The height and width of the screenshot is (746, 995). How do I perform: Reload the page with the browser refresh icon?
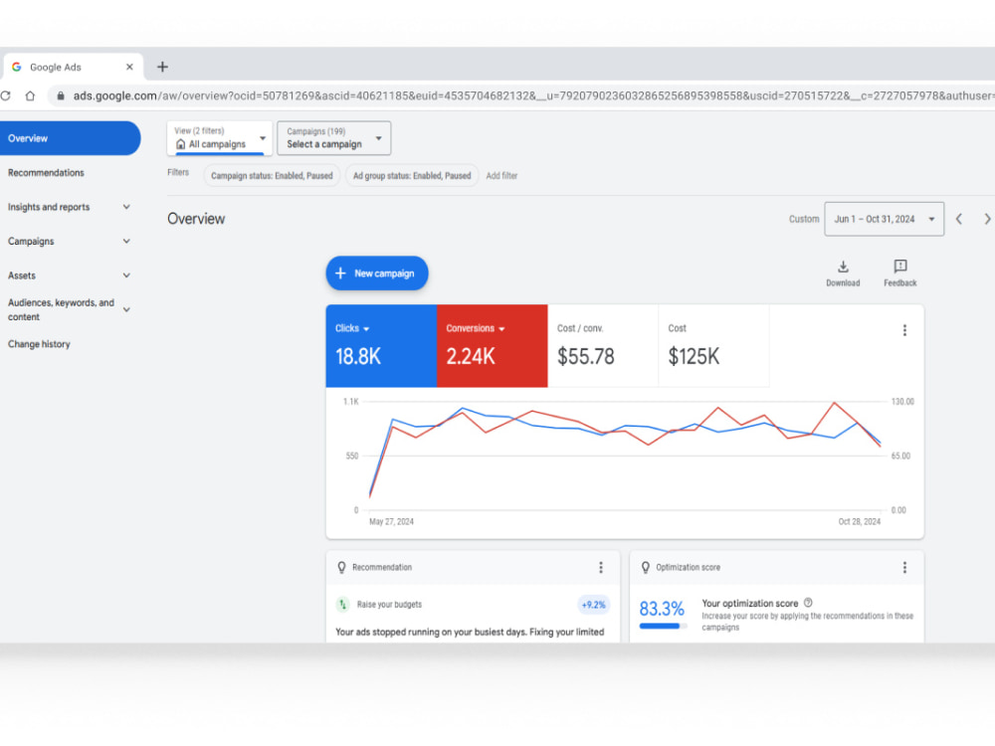(5, 95)
